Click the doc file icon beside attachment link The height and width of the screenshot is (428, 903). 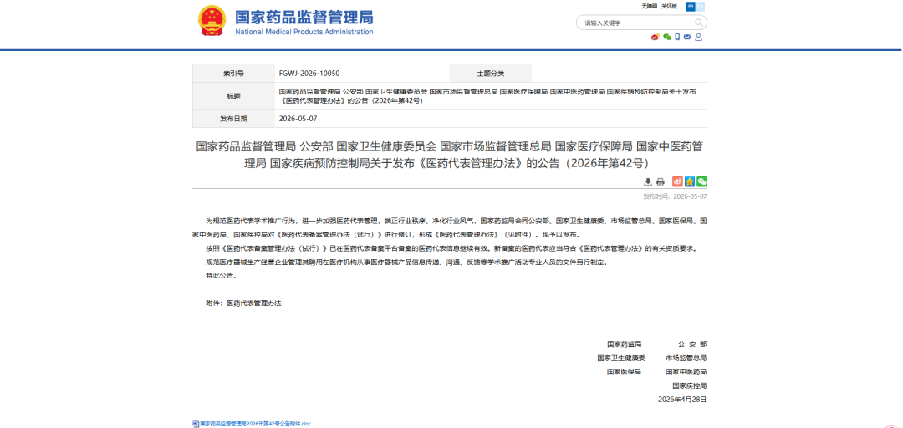(x=195, y=423)
